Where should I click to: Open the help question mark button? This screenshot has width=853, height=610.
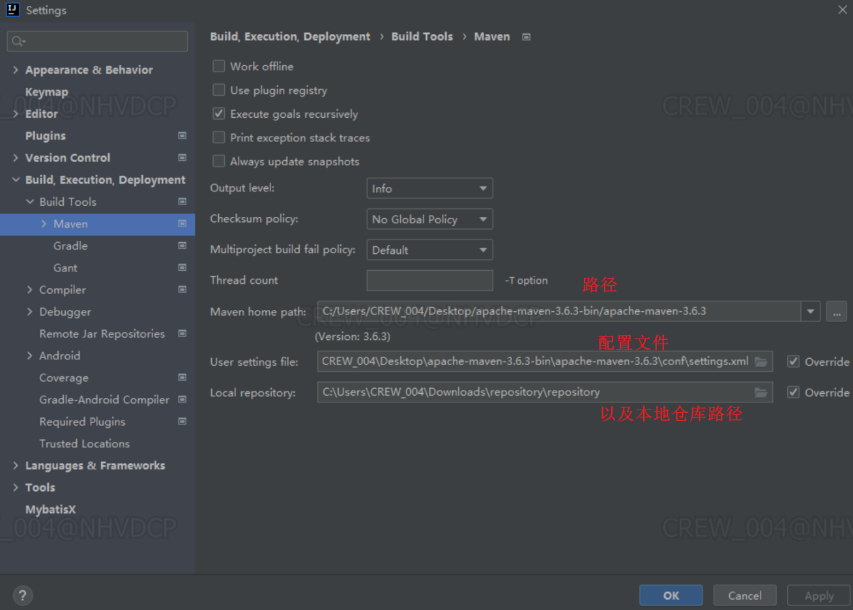(x=22, y=596)
